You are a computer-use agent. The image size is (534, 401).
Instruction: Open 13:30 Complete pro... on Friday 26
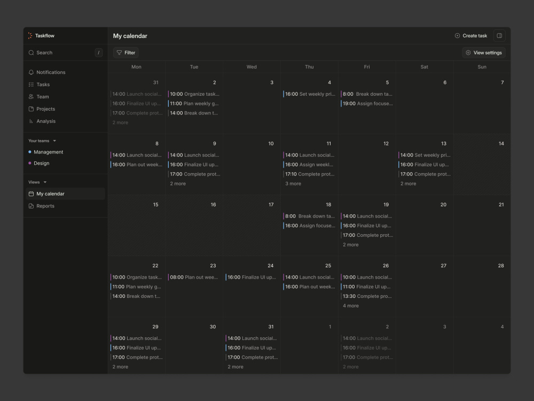[x=367, y=296]
